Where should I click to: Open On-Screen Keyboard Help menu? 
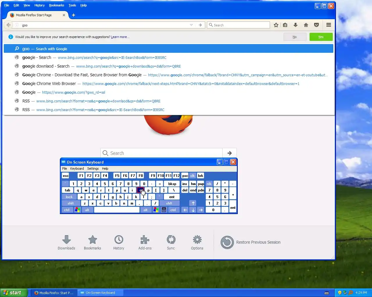105,169
